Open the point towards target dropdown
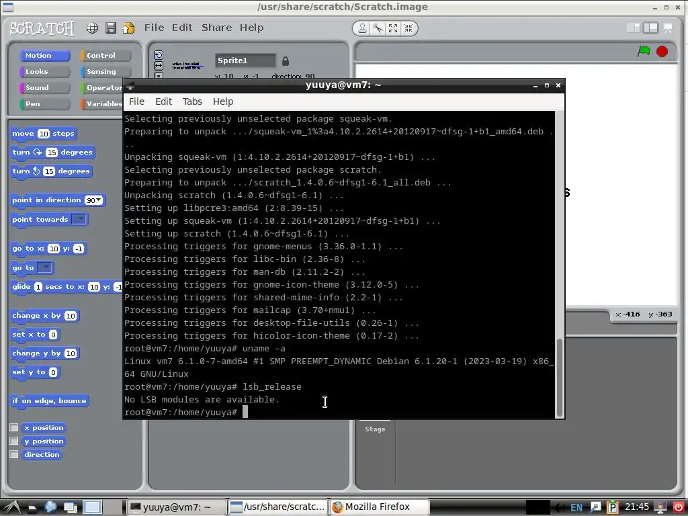This screenshot has width=688, height=516. point(79,219)
